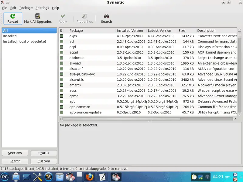This screenshot has height=182, width=243.
Task: Click the Custom button
Action: pos(44,161)
